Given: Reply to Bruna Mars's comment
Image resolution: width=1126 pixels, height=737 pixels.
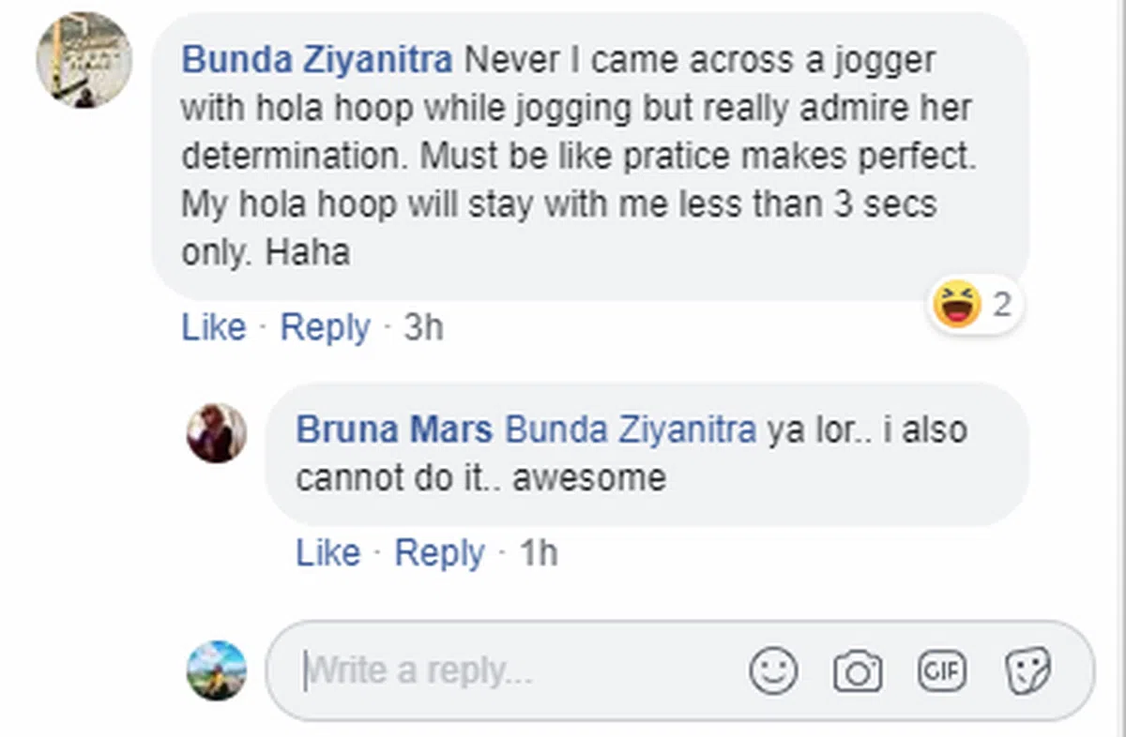Looking at the screenshot, I should pos(439,553).
